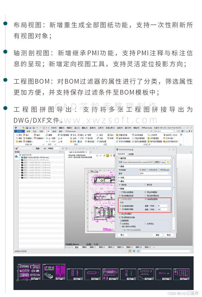The height and width of the screenshot is (297, 202).
Task: Open the 文件(F) menu in title bar
Action: point(54,128)
